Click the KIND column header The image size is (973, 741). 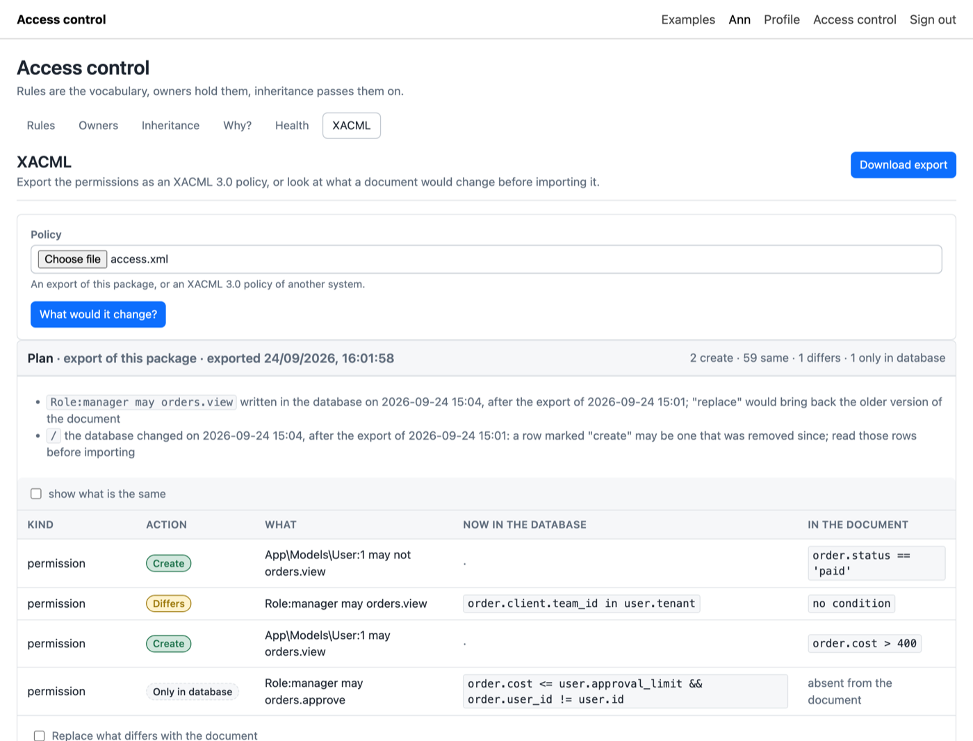[40, 525]
